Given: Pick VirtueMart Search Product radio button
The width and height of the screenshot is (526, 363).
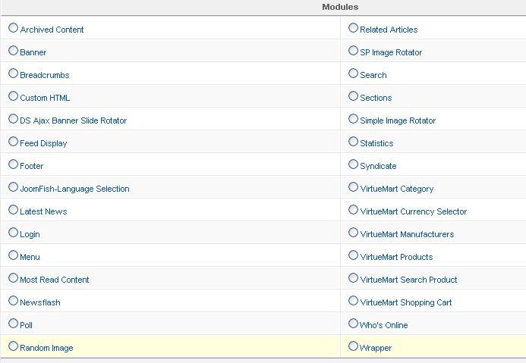Looking at the screenshot, I should pos(353,277).
